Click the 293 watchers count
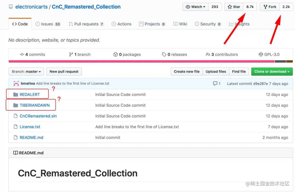295x192 pixels. [215, 7]
